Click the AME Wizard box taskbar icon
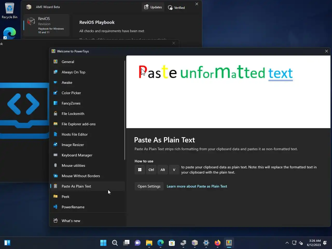 tap(195, 243)
